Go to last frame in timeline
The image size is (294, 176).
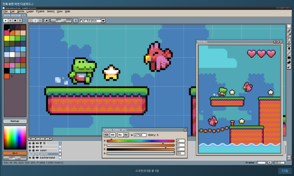pyautogui.click(x=50, y=139)
